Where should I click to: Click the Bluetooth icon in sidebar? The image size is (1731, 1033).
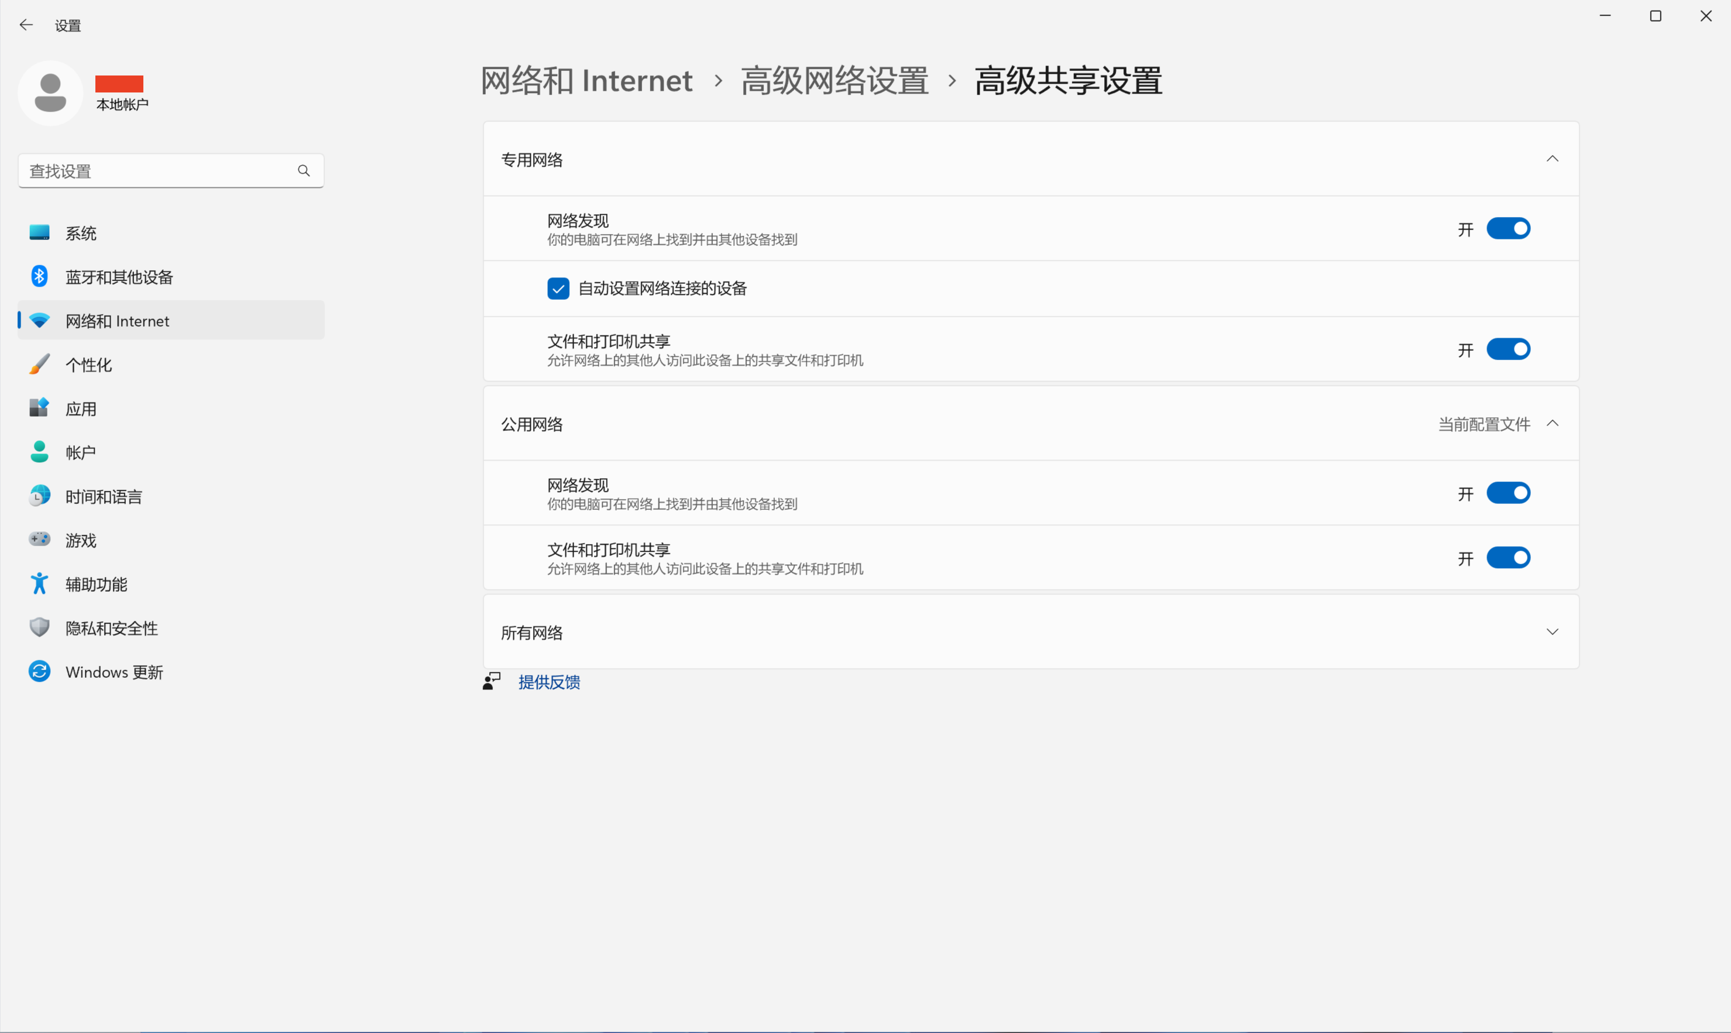[x=40, y=276]
